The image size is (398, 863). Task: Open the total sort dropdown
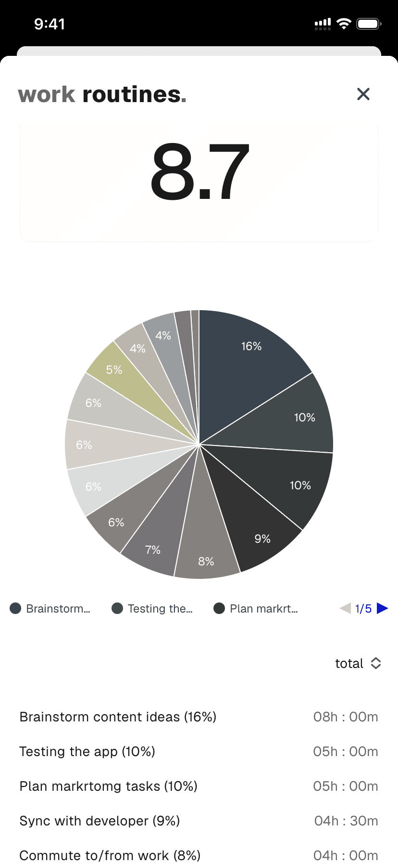tap(349, 663)
